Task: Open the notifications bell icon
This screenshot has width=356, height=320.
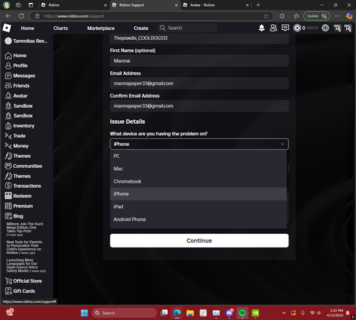Action: [261, 28]
